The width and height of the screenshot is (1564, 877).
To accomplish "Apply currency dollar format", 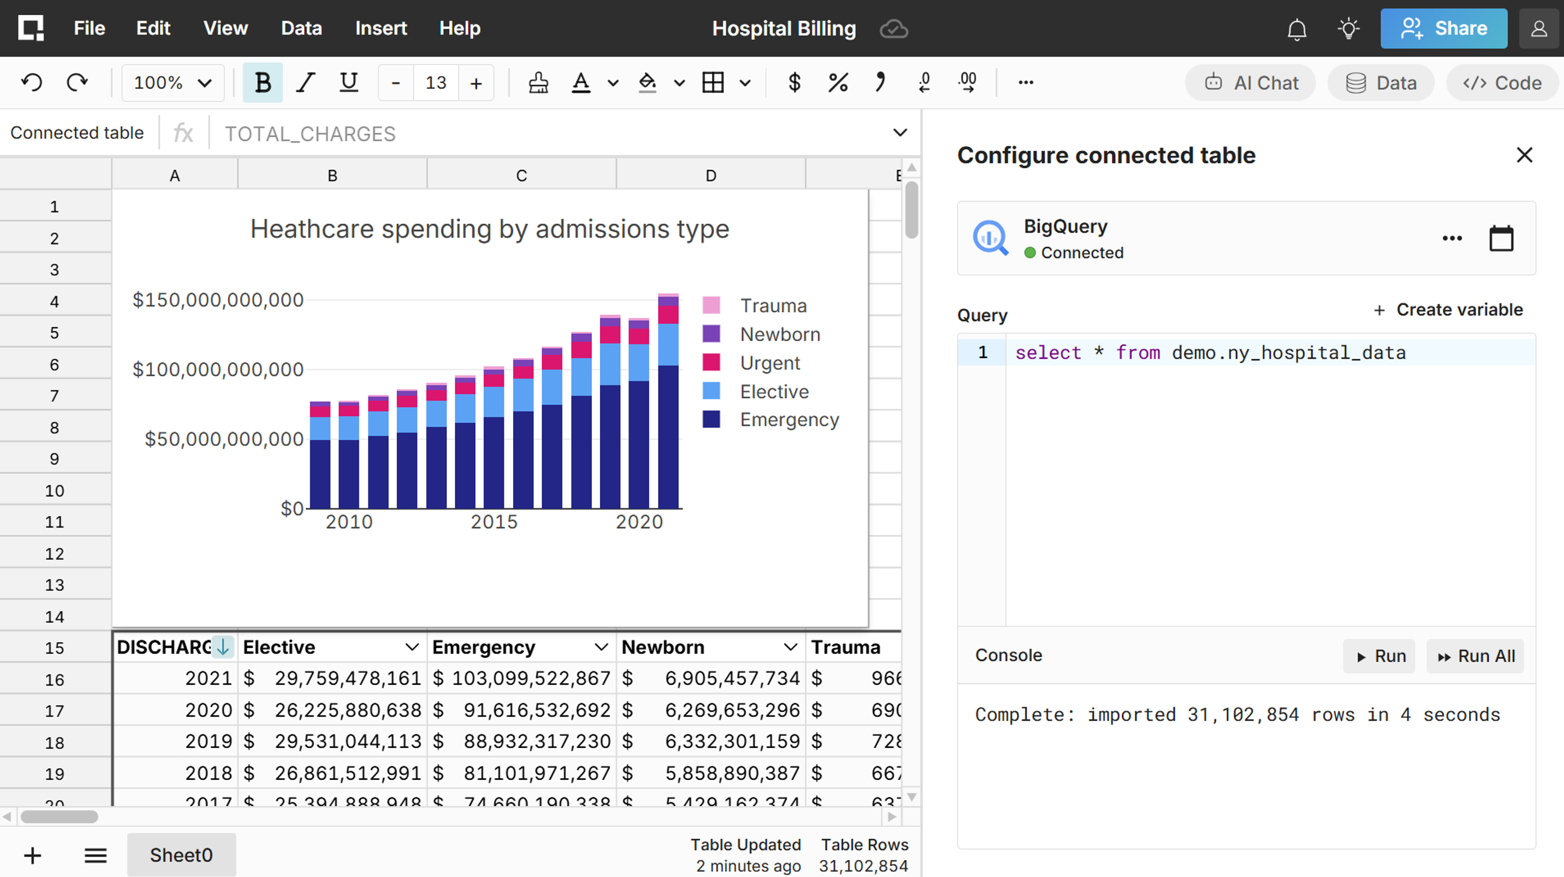I will (794, 82).
